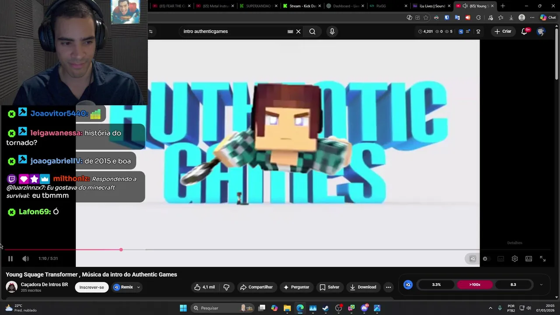Click the vidIQ trophy icon

click(478, 31)
